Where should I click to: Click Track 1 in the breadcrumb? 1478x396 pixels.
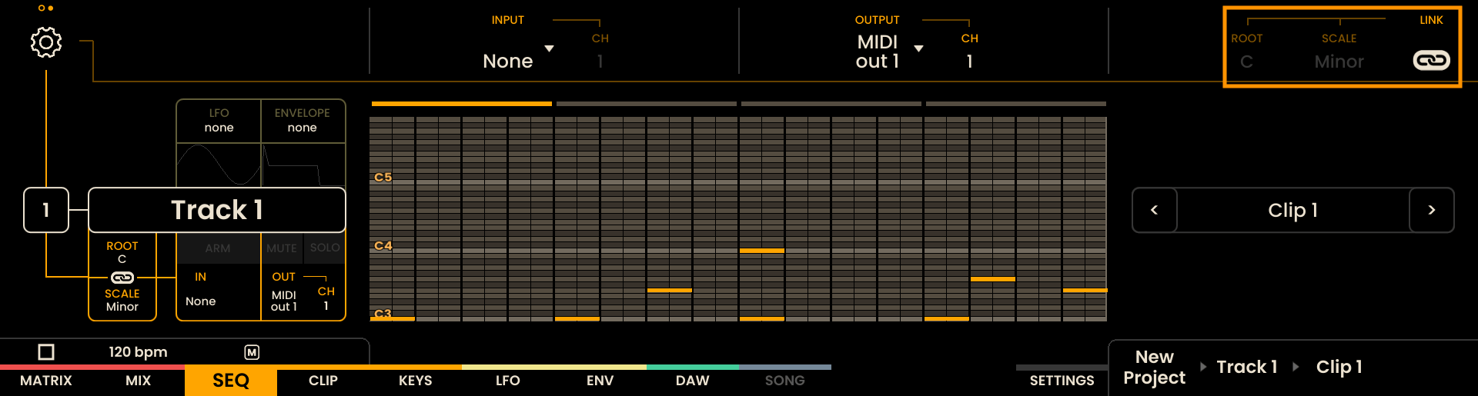point(1247,367)
